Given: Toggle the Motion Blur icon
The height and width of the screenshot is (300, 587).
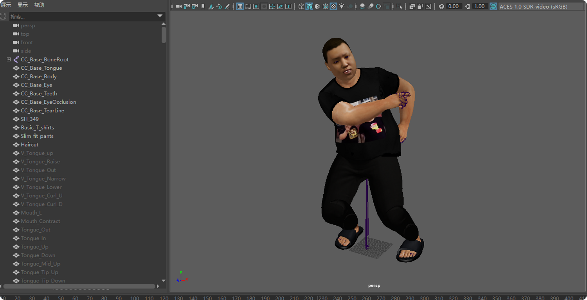Looking at the screenshot, I should tap(371, 6).
